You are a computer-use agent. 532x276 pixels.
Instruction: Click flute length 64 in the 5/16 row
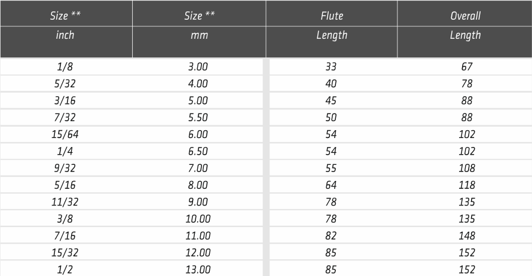coord(331,185)
